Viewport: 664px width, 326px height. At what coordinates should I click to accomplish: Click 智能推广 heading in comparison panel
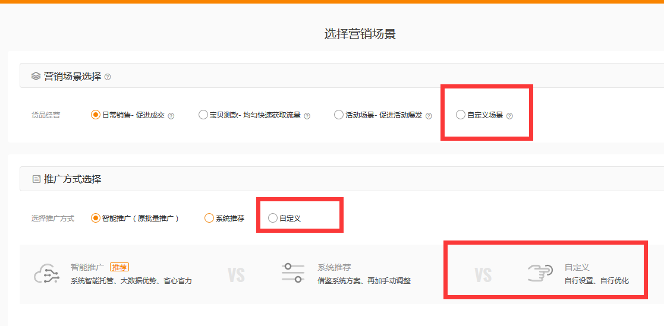click(87, 267)
